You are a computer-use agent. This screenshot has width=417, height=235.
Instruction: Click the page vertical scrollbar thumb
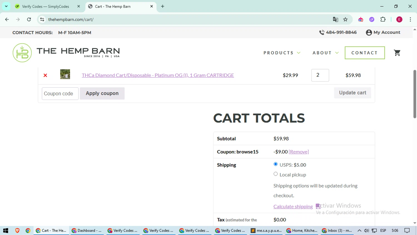pos(414,94)
